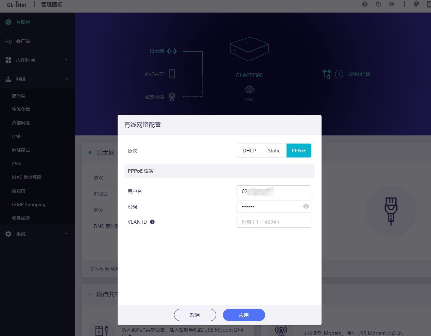Click the LAN clients network icon
The height and width of the screenshot is (336, 431).
pyautogui.click(x=327, y=74)
